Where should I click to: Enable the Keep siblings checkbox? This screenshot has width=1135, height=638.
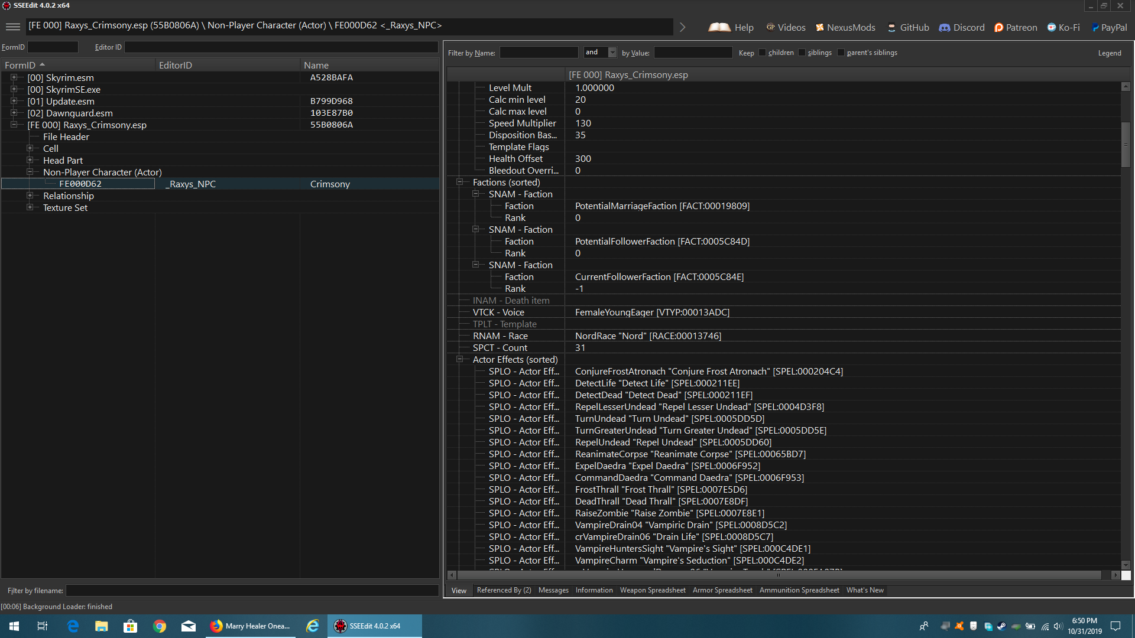click(x=802, y=53)
